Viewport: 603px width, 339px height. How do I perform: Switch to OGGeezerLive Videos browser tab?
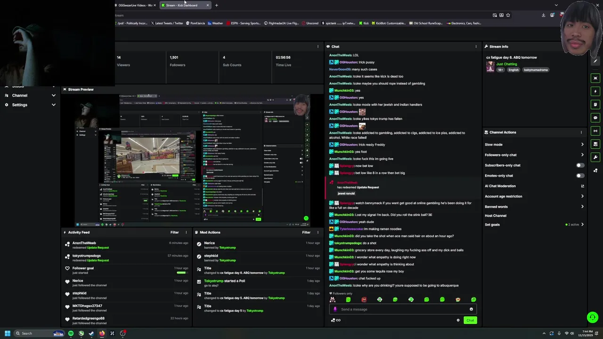(135, 5)
